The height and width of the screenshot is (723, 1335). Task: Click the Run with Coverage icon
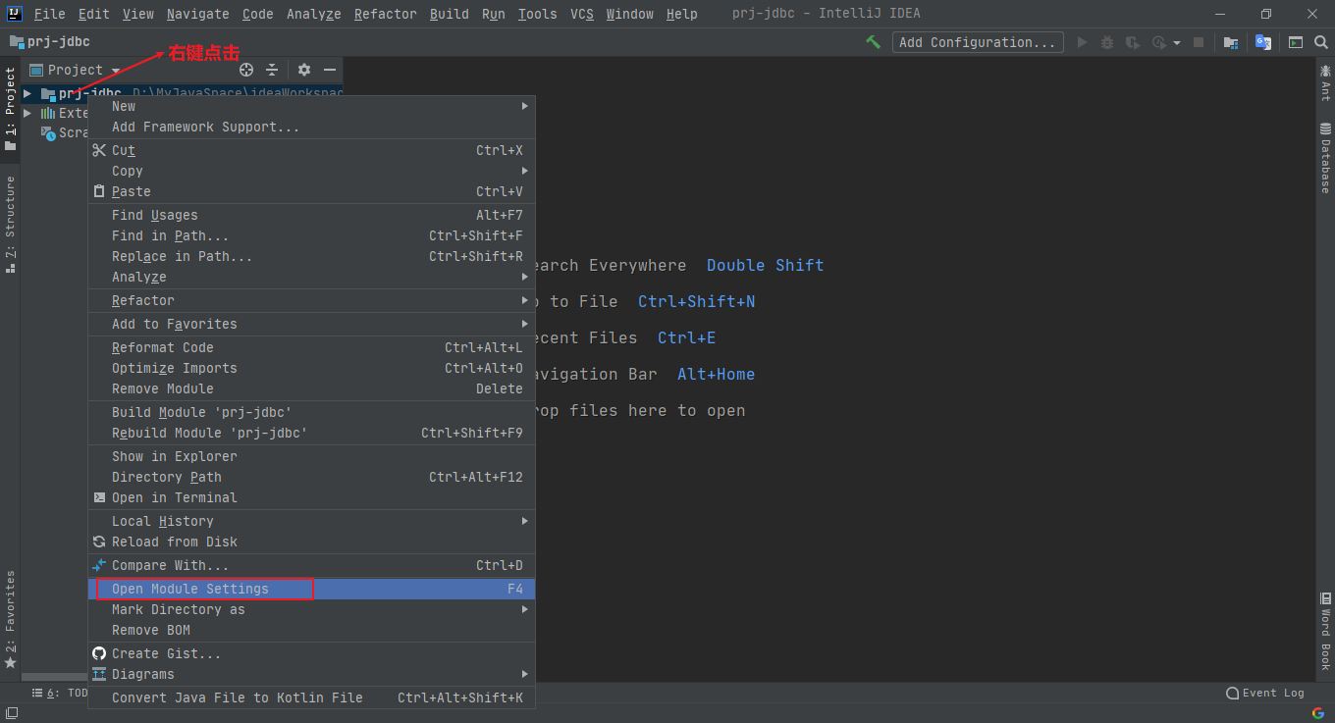point(1133,42)
